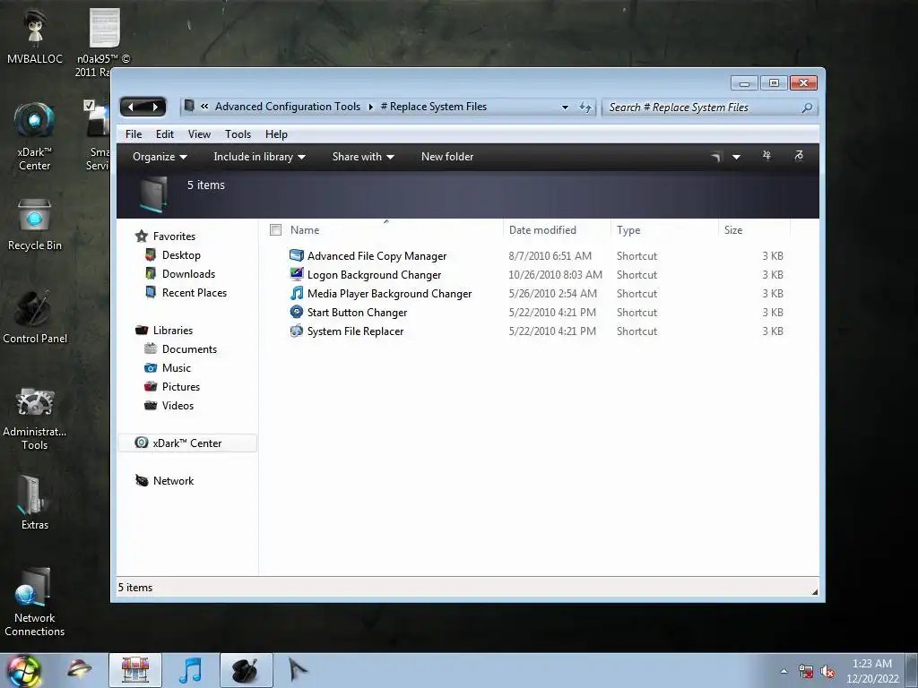The height and width of the screenshot is (688, 918).
Task: Open the address bar history dropdown
Action: 565,107
